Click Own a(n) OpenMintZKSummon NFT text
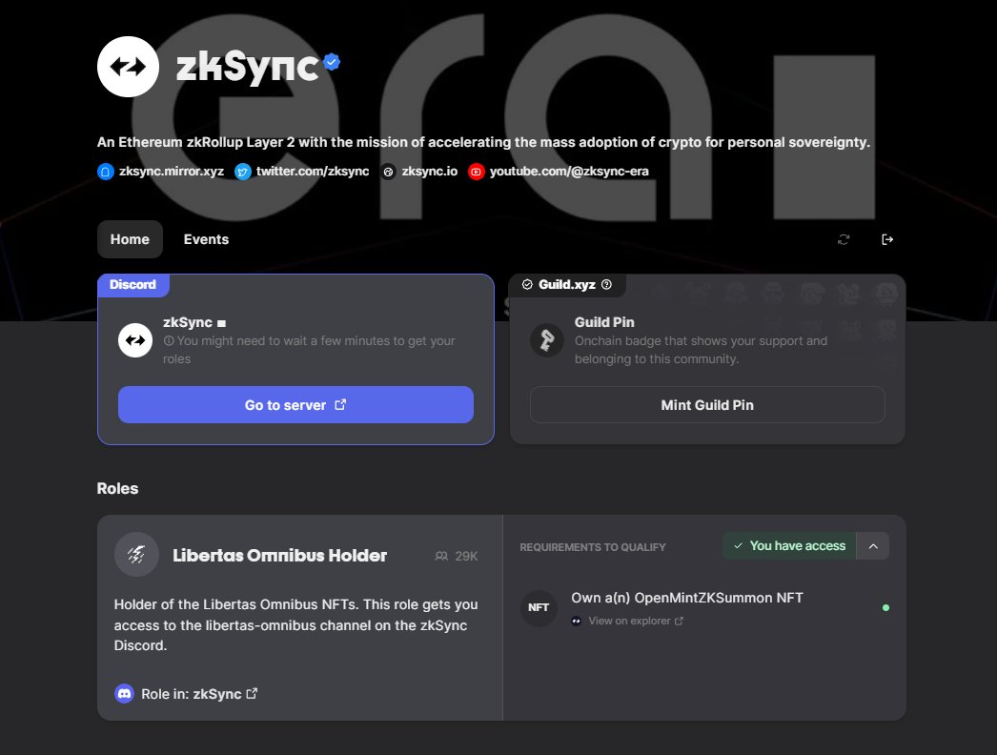The image size is (997, 755). [686, 598]
